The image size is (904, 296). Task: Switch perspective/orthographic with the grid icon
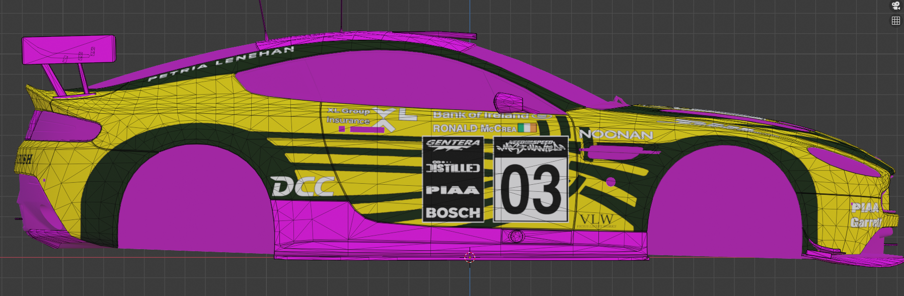point(896,21)
